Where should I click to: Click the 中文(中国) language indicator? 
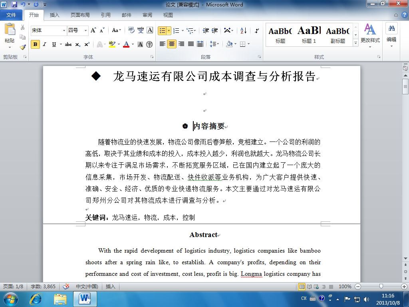pyautogui.click(x=87, y=286)
